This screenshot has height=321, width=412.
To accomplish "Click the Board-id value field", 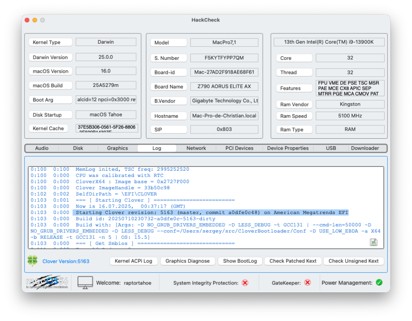I will 224,72.
